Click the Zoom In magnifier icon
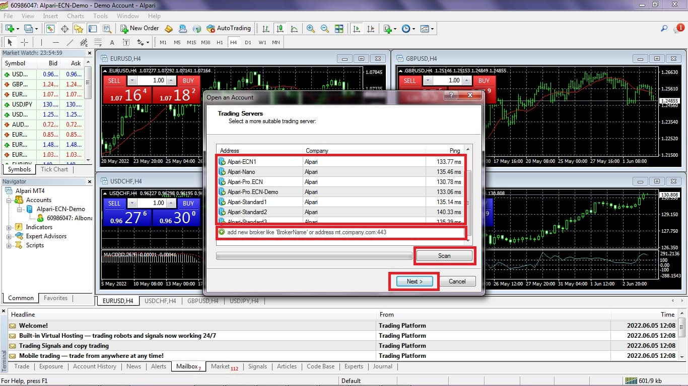The image size is (688, 386). (x=311, y=29)
